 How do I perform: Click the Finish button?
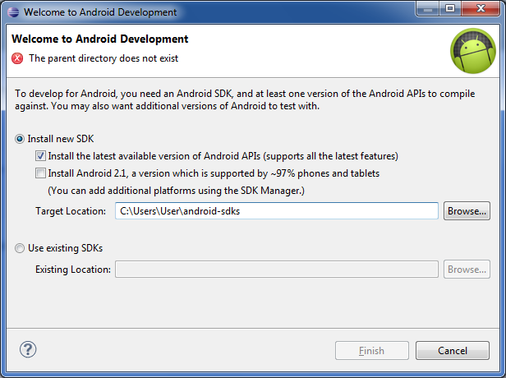click(x=372, y=351)
